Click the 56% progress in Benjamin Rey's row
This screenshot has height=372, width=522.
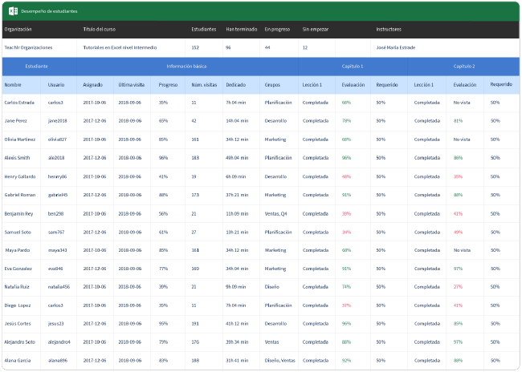163,214
